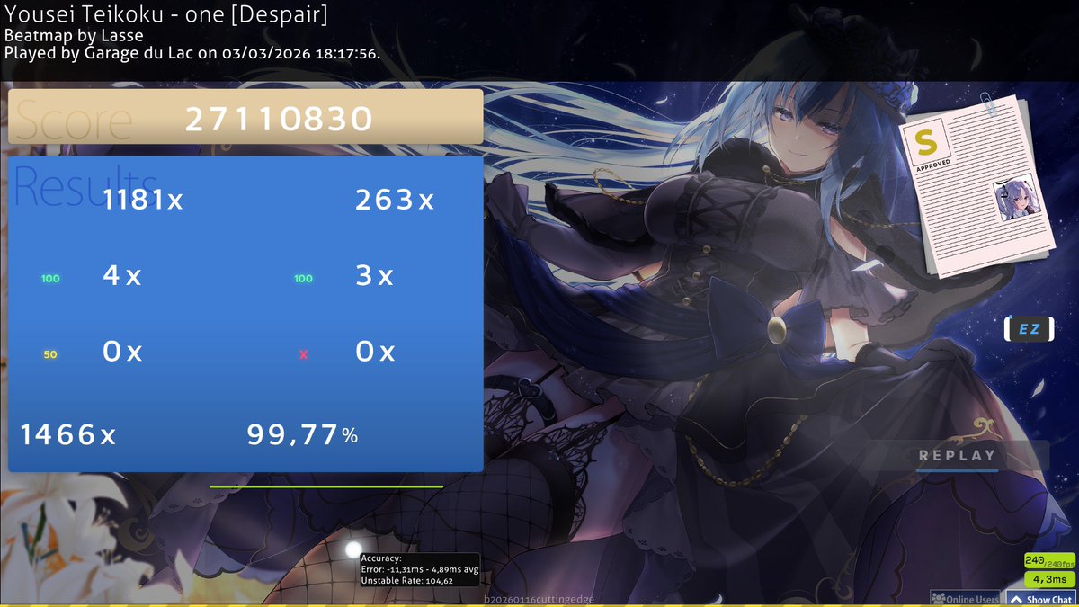
Task: Click the 1181x hit count
Action: [x=143, y=200]
